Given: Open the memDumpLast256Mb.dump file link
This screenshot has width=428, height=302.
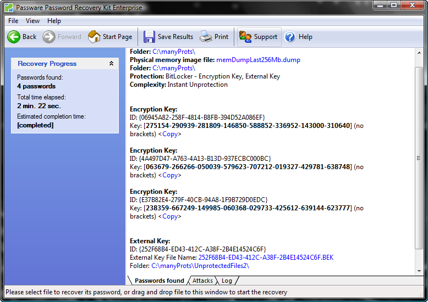Looking at the screenshot, I should (x=258, y=60).
